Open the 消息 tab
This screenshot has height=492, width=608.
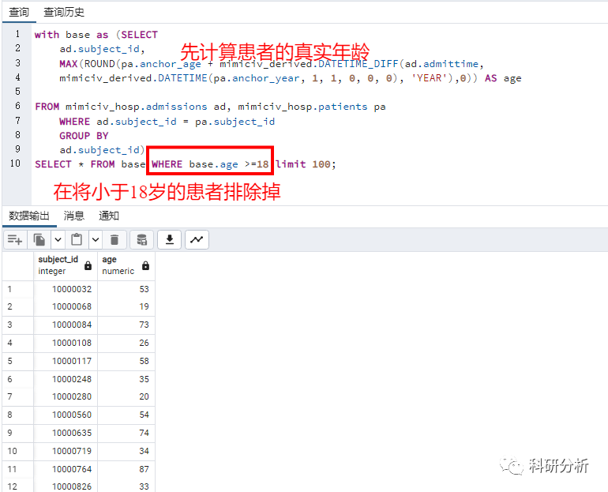pos(73,216)
